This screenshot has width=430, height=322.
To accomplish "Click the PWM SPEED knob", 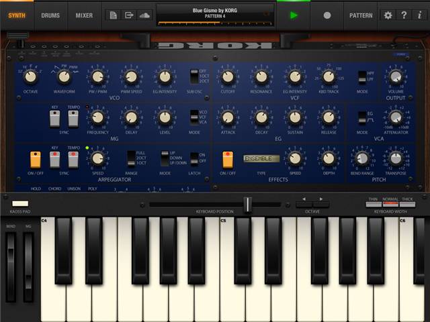I will (132, 77).
